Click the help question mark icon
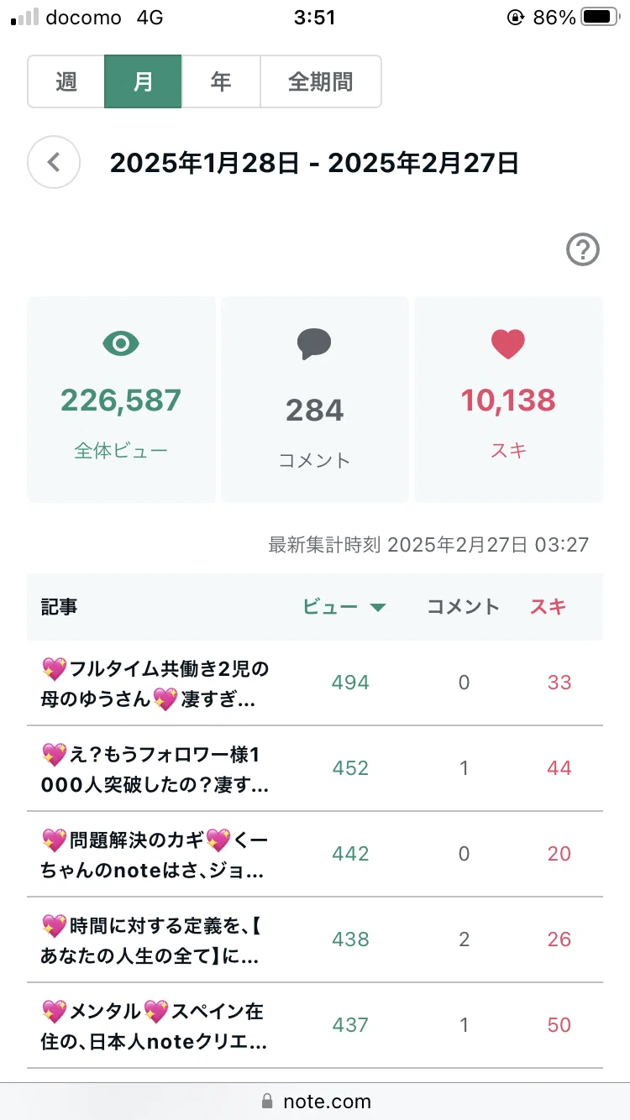Screen dimensions: 630x1120 click(x=583, y=249)
